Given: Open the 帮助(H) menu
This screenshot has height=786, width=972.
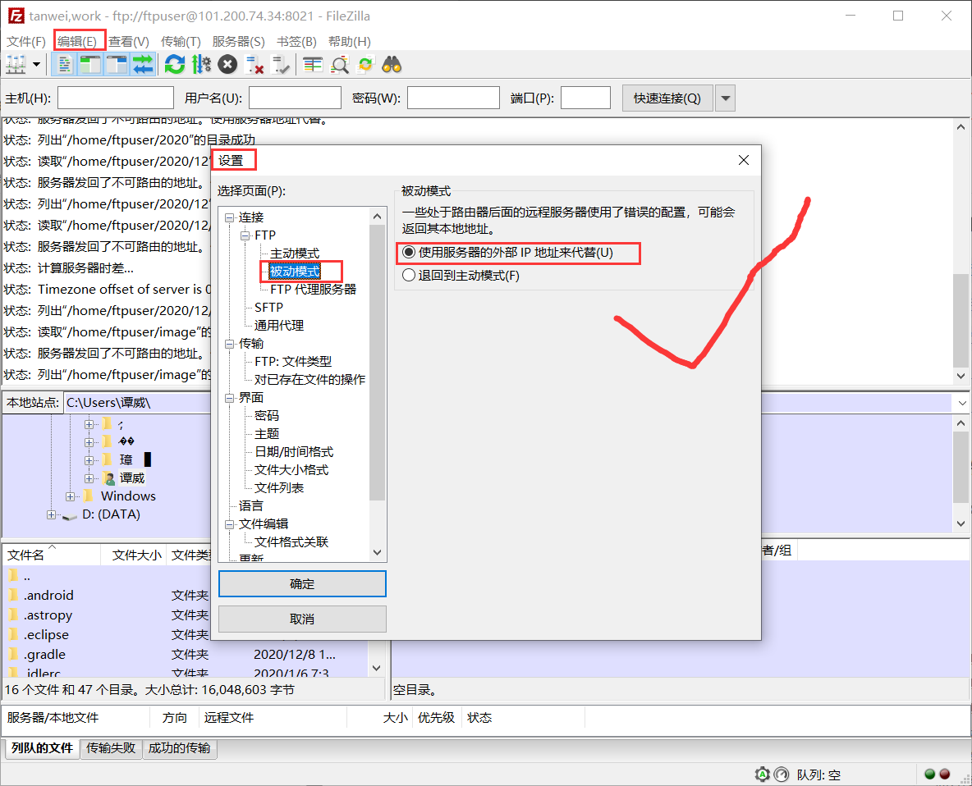Looking at the screenshot, I should [x=350, y=42].
